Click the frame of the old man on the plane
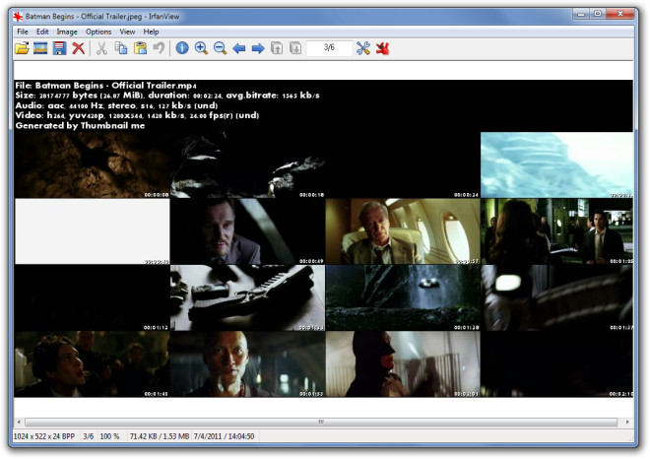This screenshot has width=650, height=459. 403,231
